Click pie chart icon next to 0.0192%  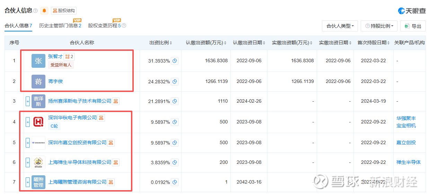pyautogui.click(x=175, y=182)
